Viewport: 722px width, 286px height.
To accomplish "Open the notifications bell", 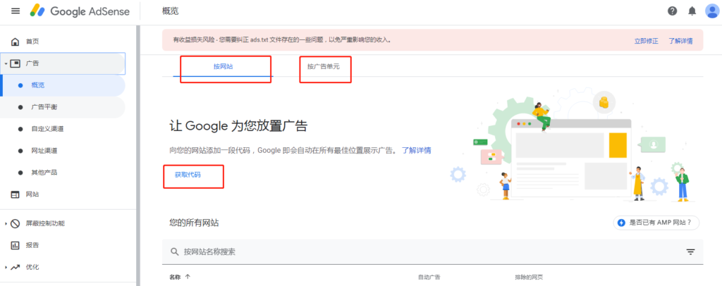I will tap(692, 11).
